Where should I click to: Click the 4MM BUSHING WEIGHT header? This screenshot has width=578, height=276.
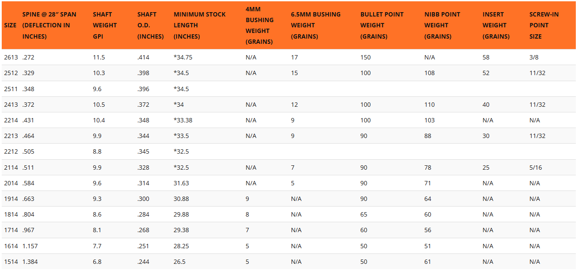[259, 25]
